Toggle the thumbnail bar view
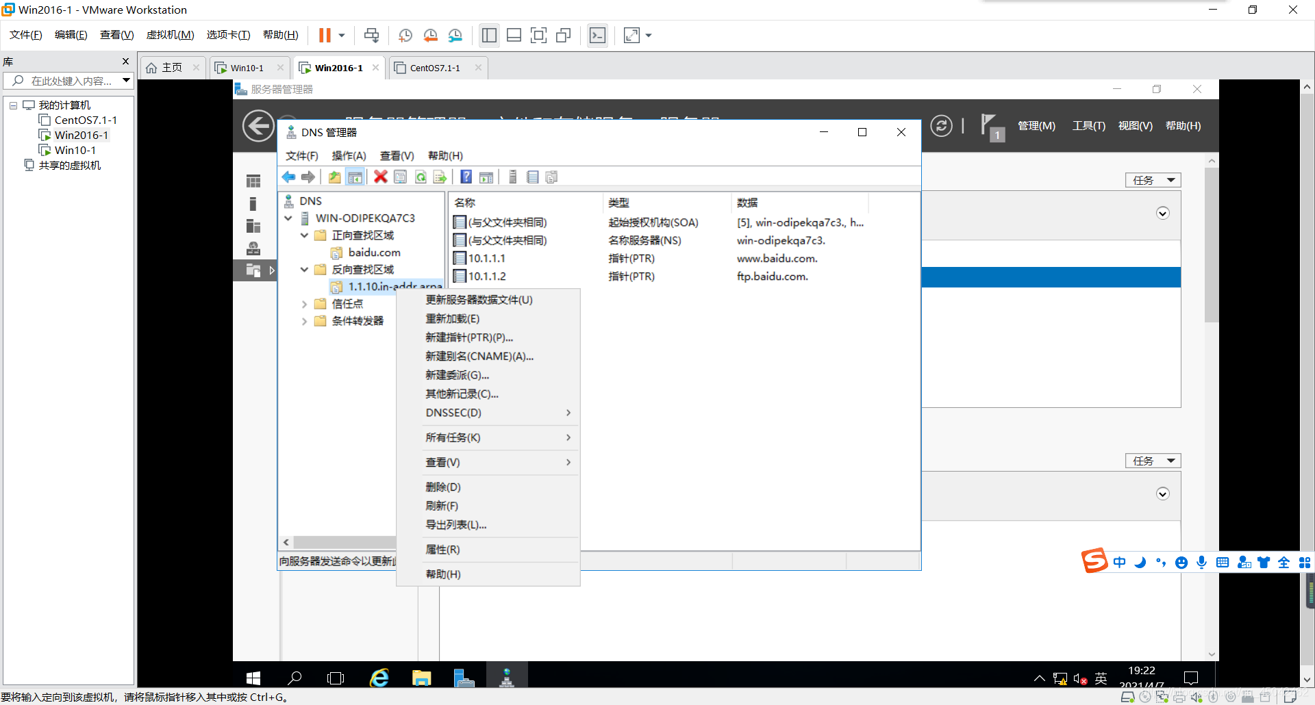The width and height of the screenshot is (1315, 705). pos(514,35)
